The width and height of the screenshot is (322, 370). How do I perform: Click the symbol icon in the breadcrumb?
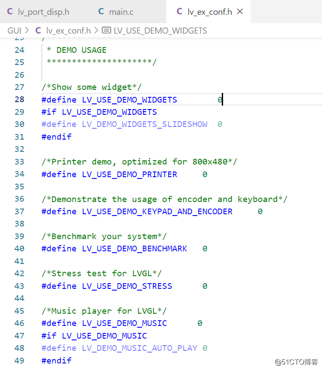(106, 30)
